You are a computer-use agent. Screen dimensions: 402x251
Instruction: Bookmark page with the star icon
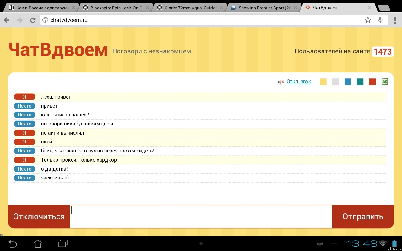tap(368, 20)
